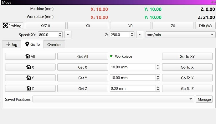Increase the Z speed with the up arrow
The height and width of the screenshot is (124, 216).
pyautogui.click(x=132, y=33)
